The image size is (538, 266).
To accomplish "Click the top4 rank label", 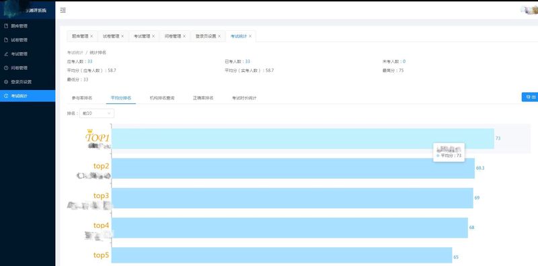I will pyautogui.click(x=102, y=225).
